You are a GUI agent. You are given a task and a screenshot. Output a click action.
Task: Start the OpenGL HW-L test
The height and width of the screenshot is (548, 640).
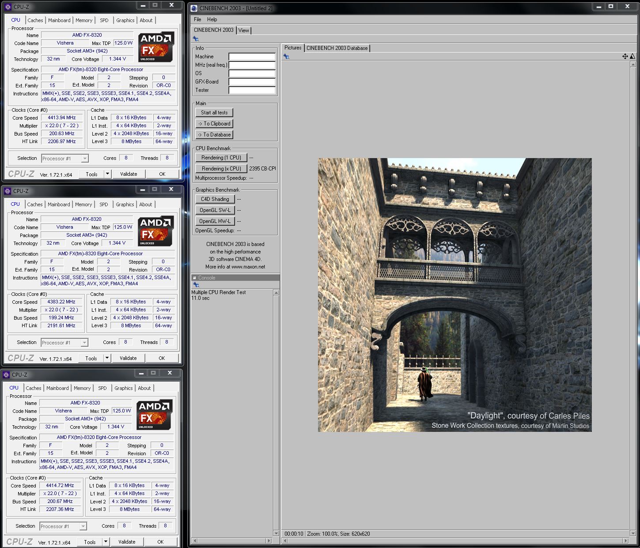coord(215,221)
